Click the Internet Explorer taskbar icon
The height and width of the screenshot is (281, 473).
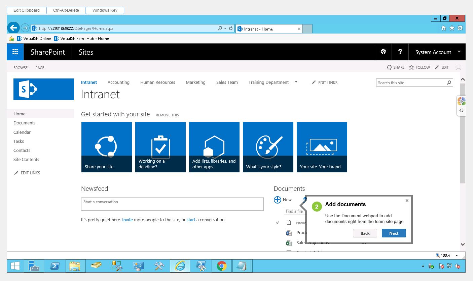180,266
